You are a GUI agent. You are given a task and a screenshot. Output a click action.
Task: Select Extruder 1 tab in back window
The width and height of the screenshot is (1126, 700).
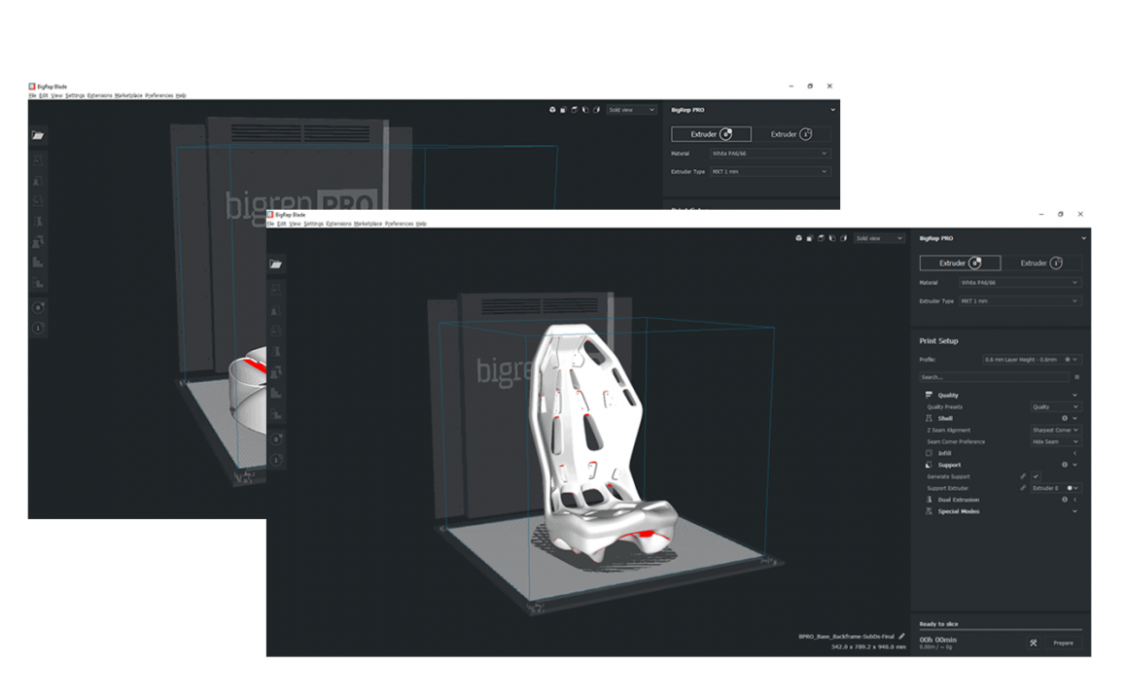coord(791,134)
